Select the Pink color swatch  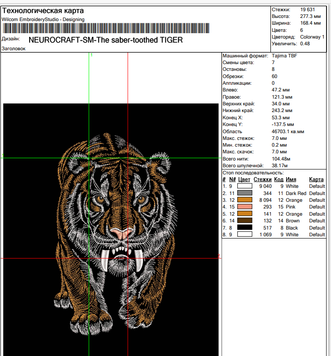pos(245,207)
